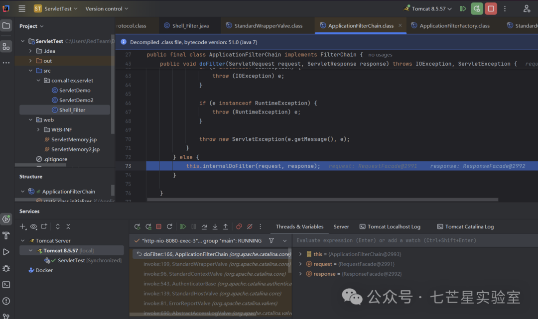The image size is (538, 319).
Task: Expand all services in the tree
Action: [58, 226]
